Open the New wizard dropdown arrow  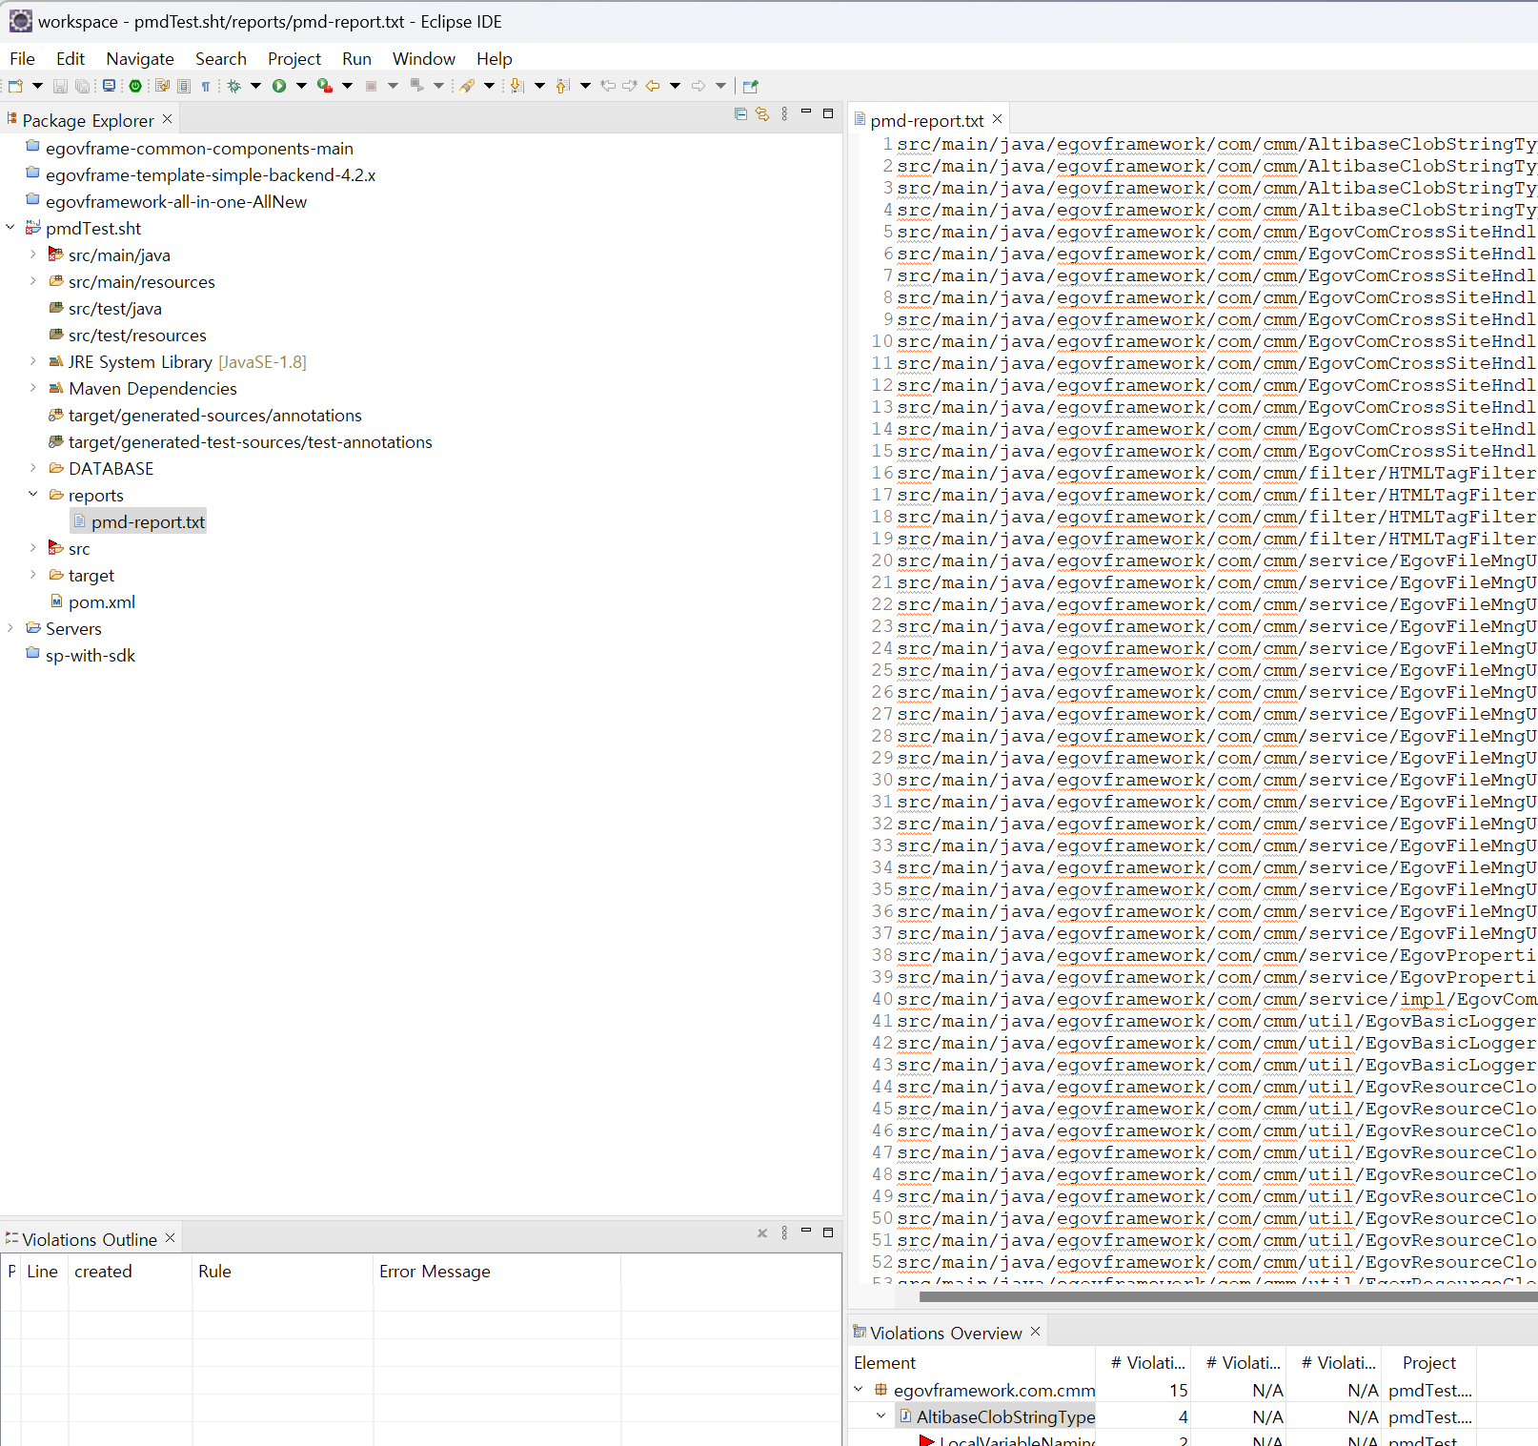coord(38,86)
